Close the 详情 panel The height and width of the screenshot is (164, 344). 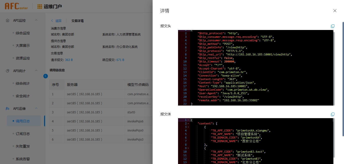(x=335, y=11)
